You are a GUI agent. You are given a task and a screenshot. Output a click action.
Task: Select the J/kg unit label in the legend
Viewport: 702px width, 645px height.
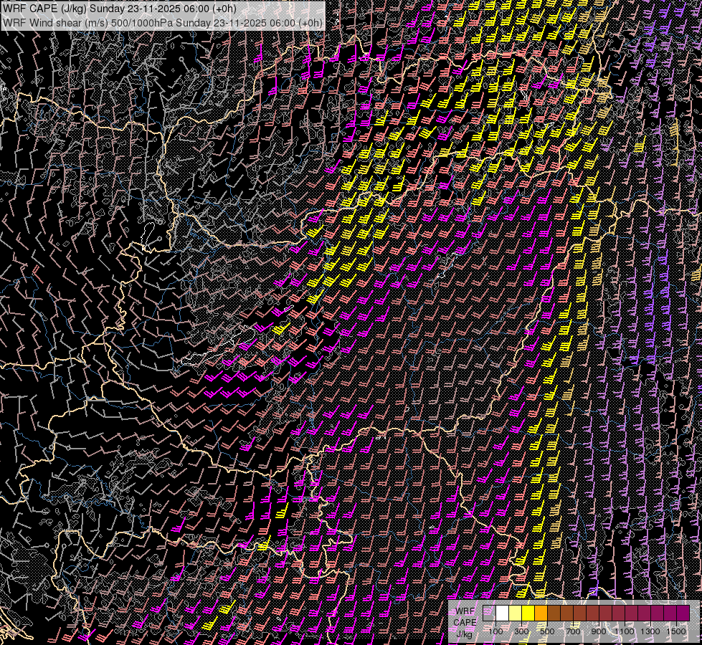(465, 633)
